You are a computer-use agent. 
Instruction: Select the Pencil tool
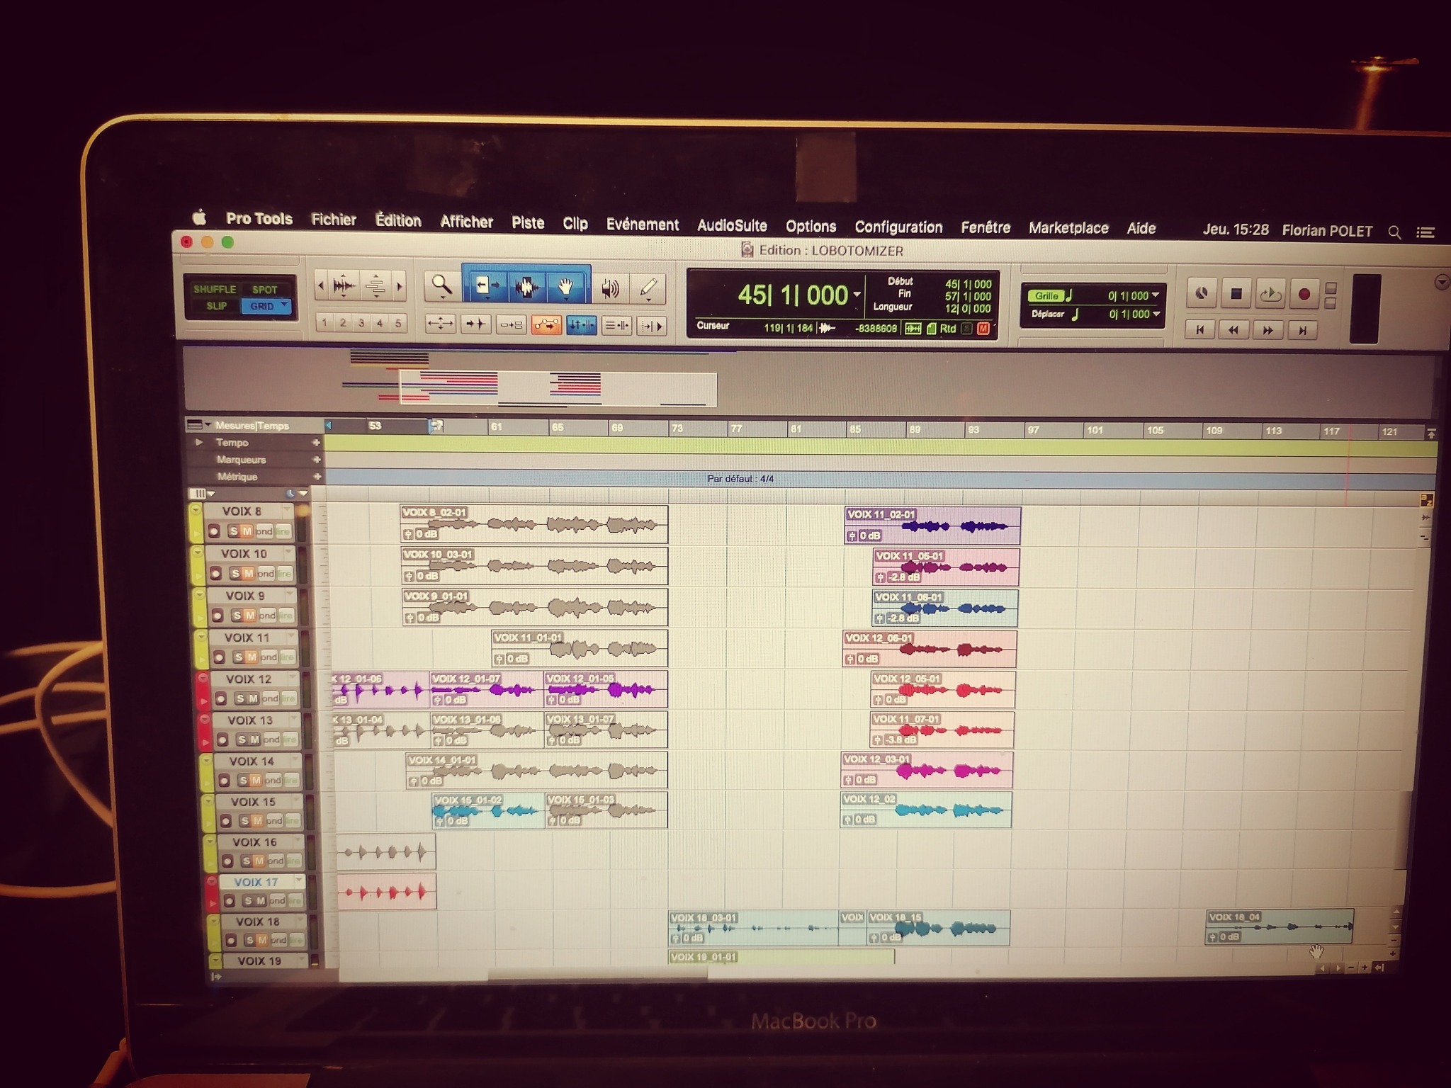click(x=648, y=288)
